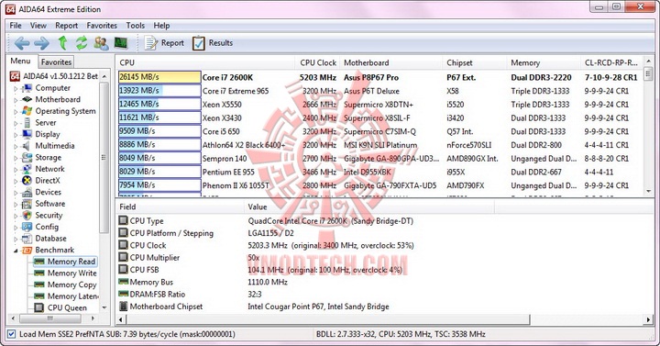This screenshot has height=346, width=660.
Task: Expand the Devices tree node
Action: [x=16, y=193]
